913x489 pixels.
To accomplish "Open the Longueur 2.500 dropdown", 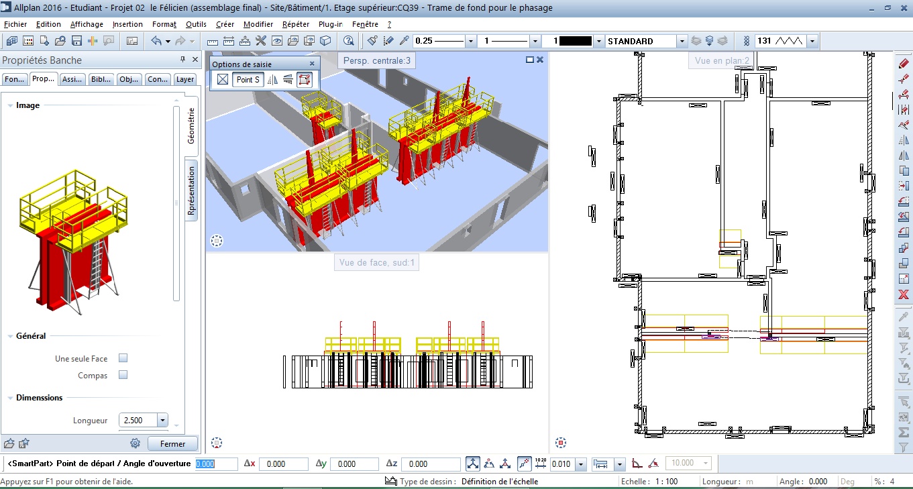I will tap(162, 421).
